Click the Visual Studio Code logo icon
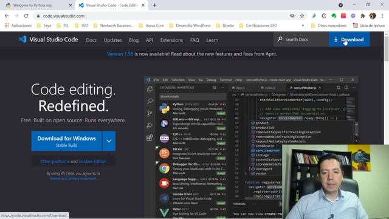389x219 pixels. pyautogui.click(x=22, y=40)
